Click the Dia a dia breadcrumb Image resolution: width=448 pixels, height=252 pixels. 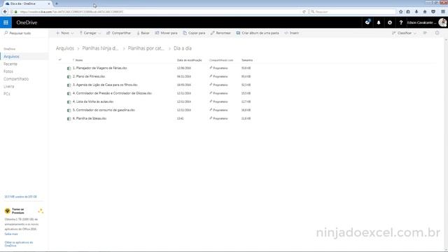click(x=183, y=48)
